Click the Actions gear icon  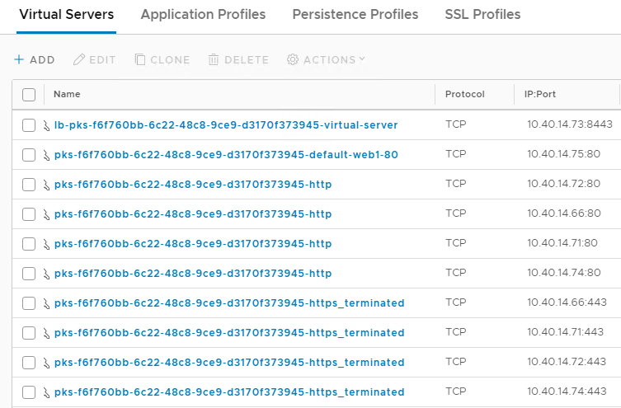(x=293, y=60)
